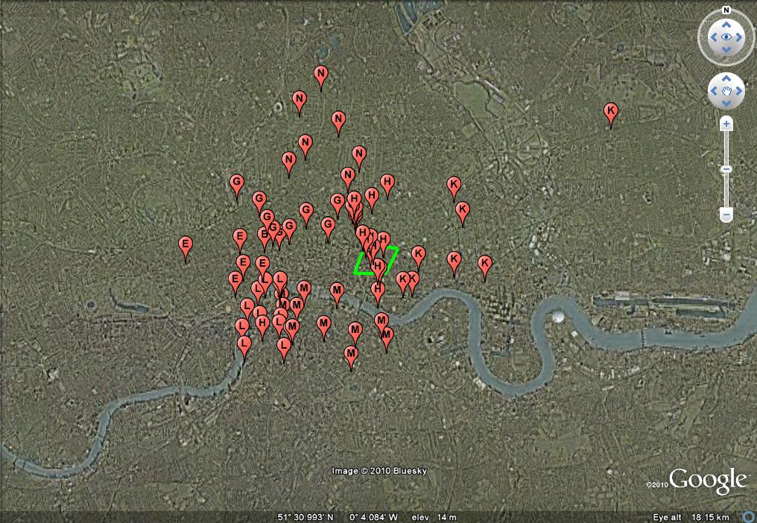This screenshot has height=523, width=757.
Task: Select the isolated K marker in far northeast
Action: tap(611, 112)
